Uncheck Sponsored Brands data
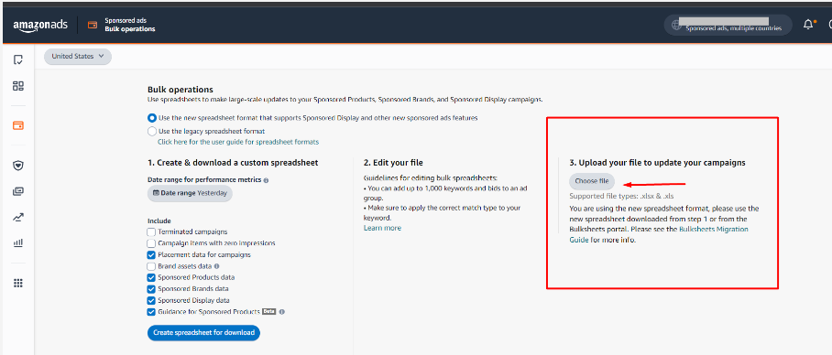This screenshot has height=355, width=832. point(151,289)
